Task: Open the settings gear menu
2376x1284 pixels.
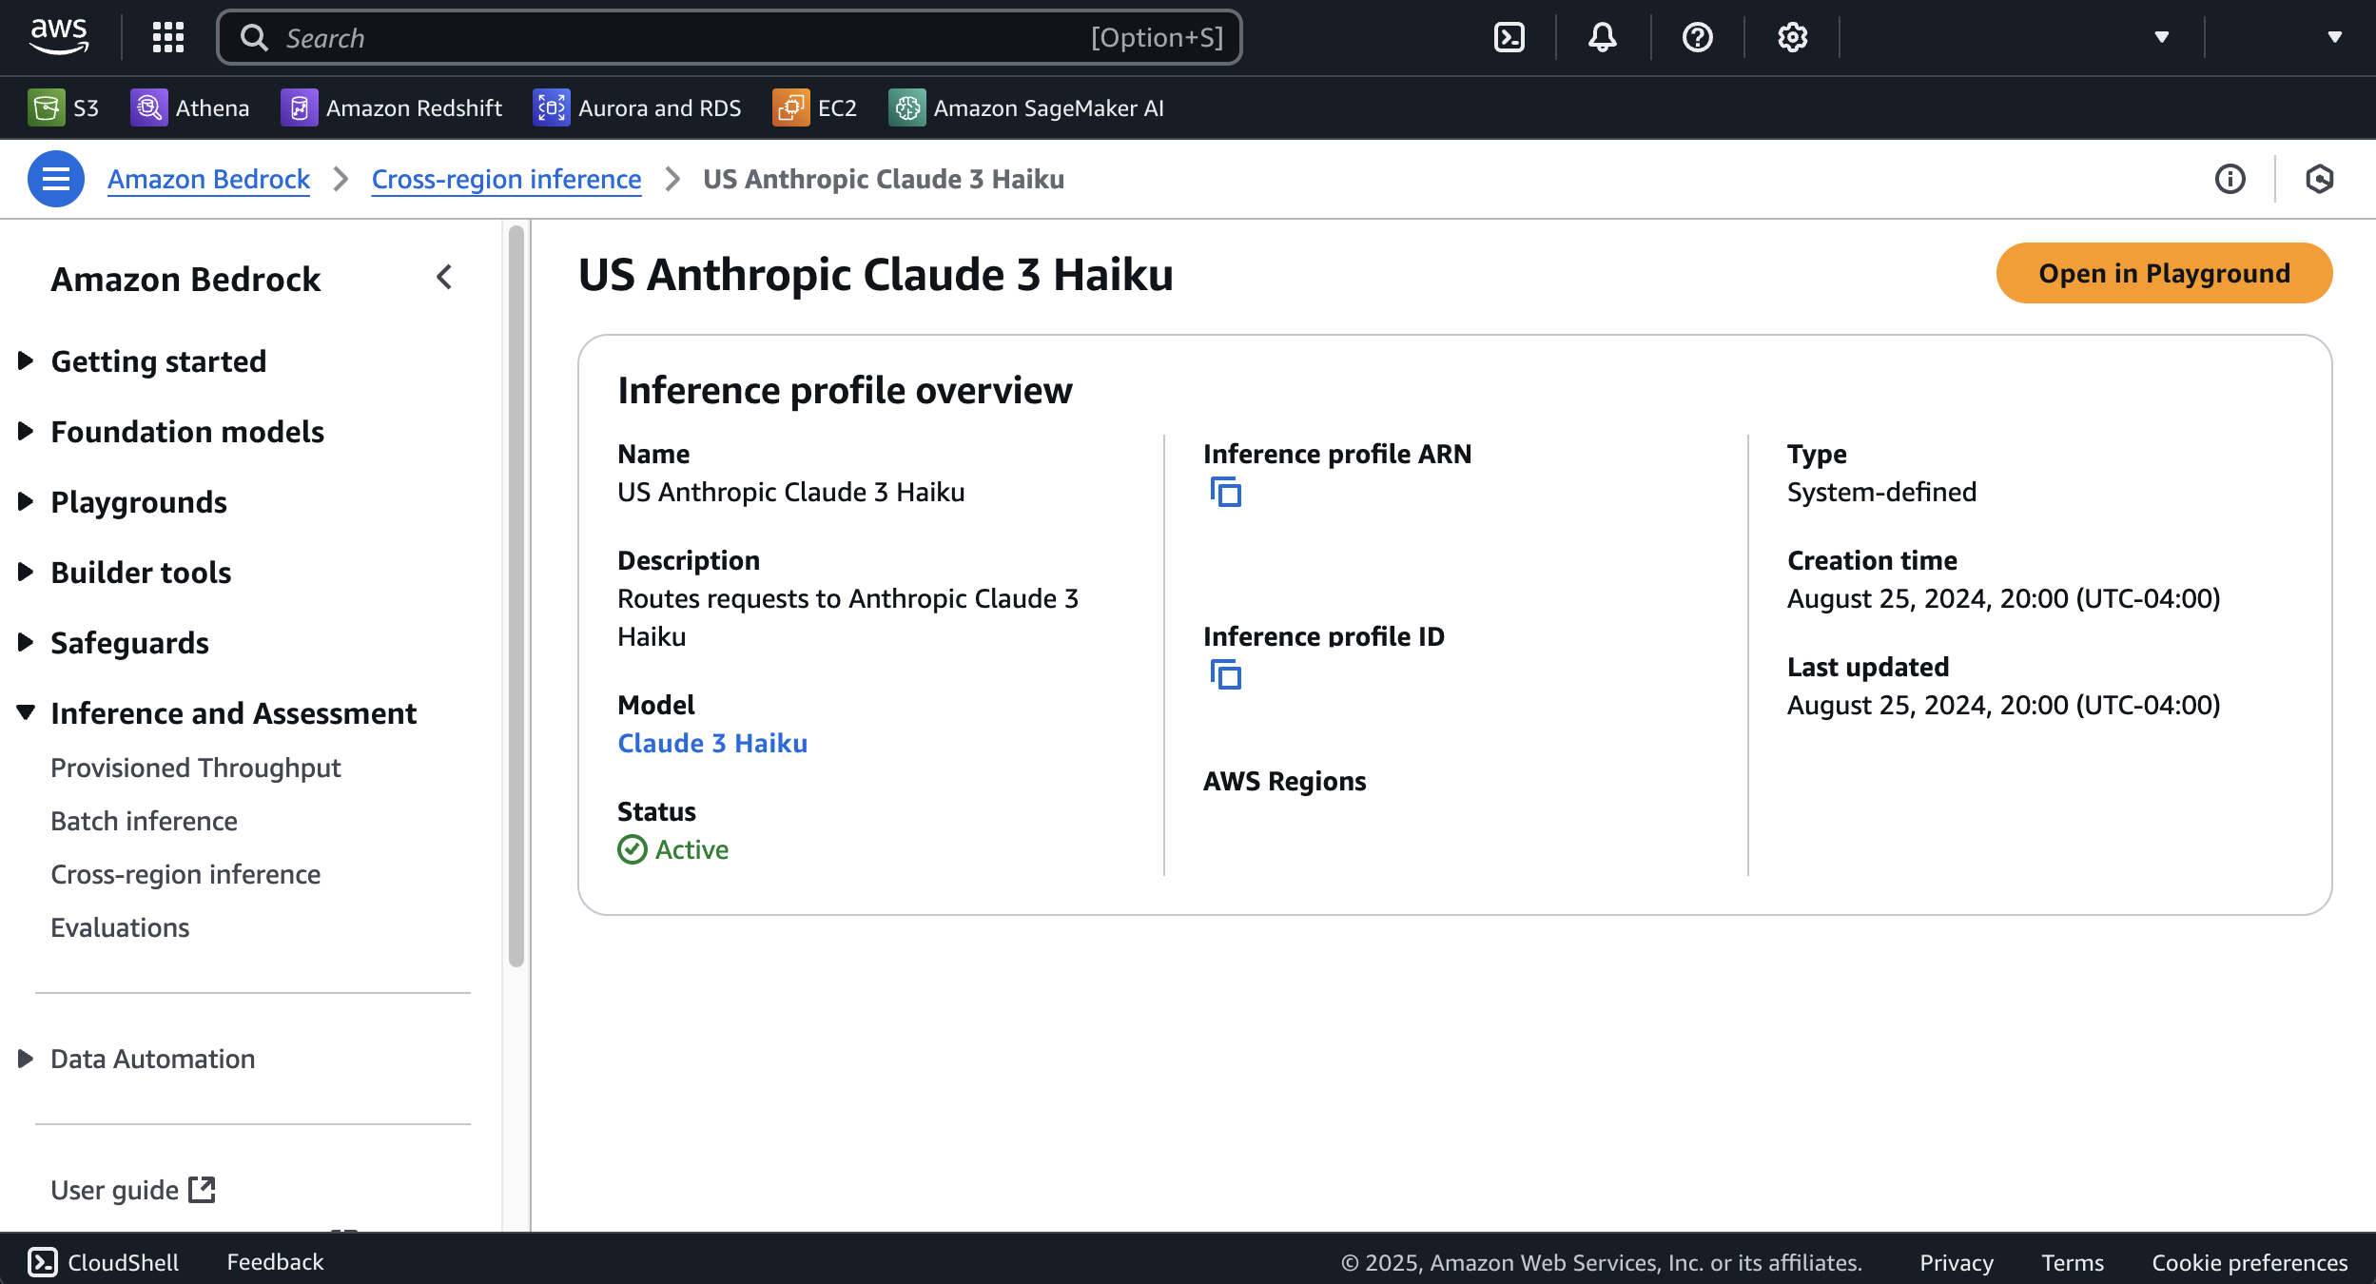Action: (x=1793, y=37)
